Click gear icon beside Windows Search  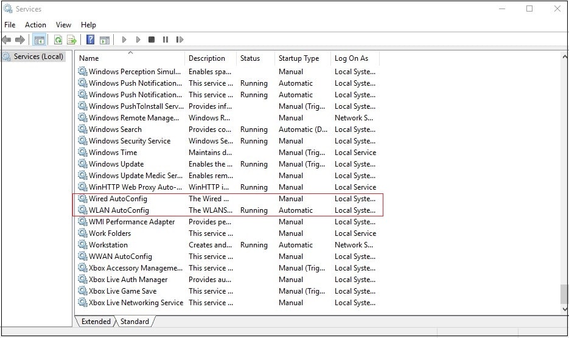pyautogui.click(x=83, y=129)
